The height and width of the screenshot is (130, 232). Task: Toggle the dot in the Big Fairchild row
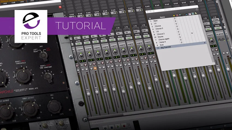click(205, 43)
